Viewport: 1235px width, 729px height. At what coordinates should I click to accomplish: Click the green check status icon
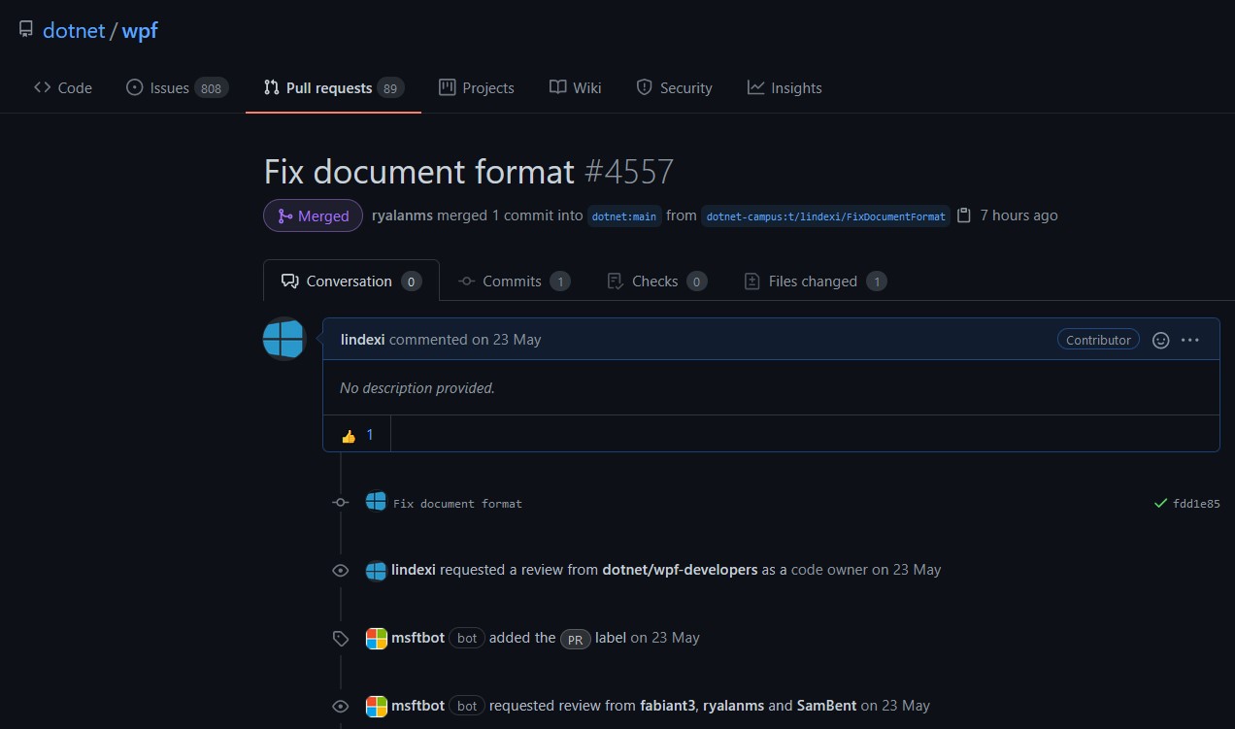tap(1160, 503)
